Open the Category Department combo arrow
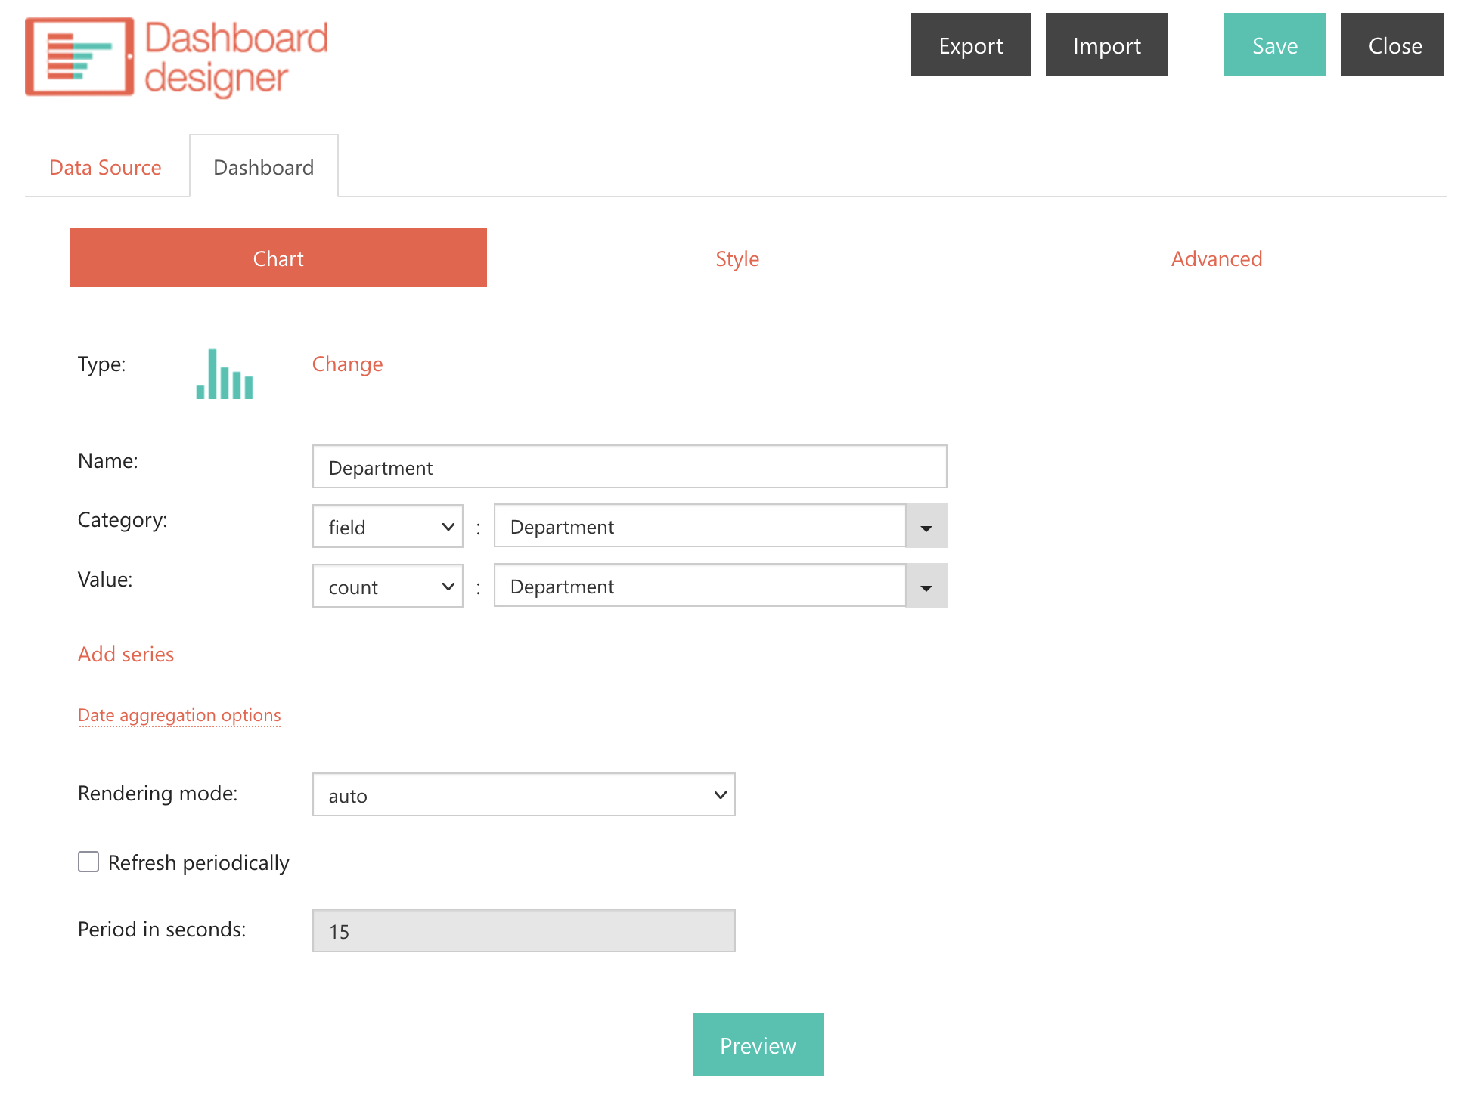This screenshot has width=1464, height=1099. 926,527
